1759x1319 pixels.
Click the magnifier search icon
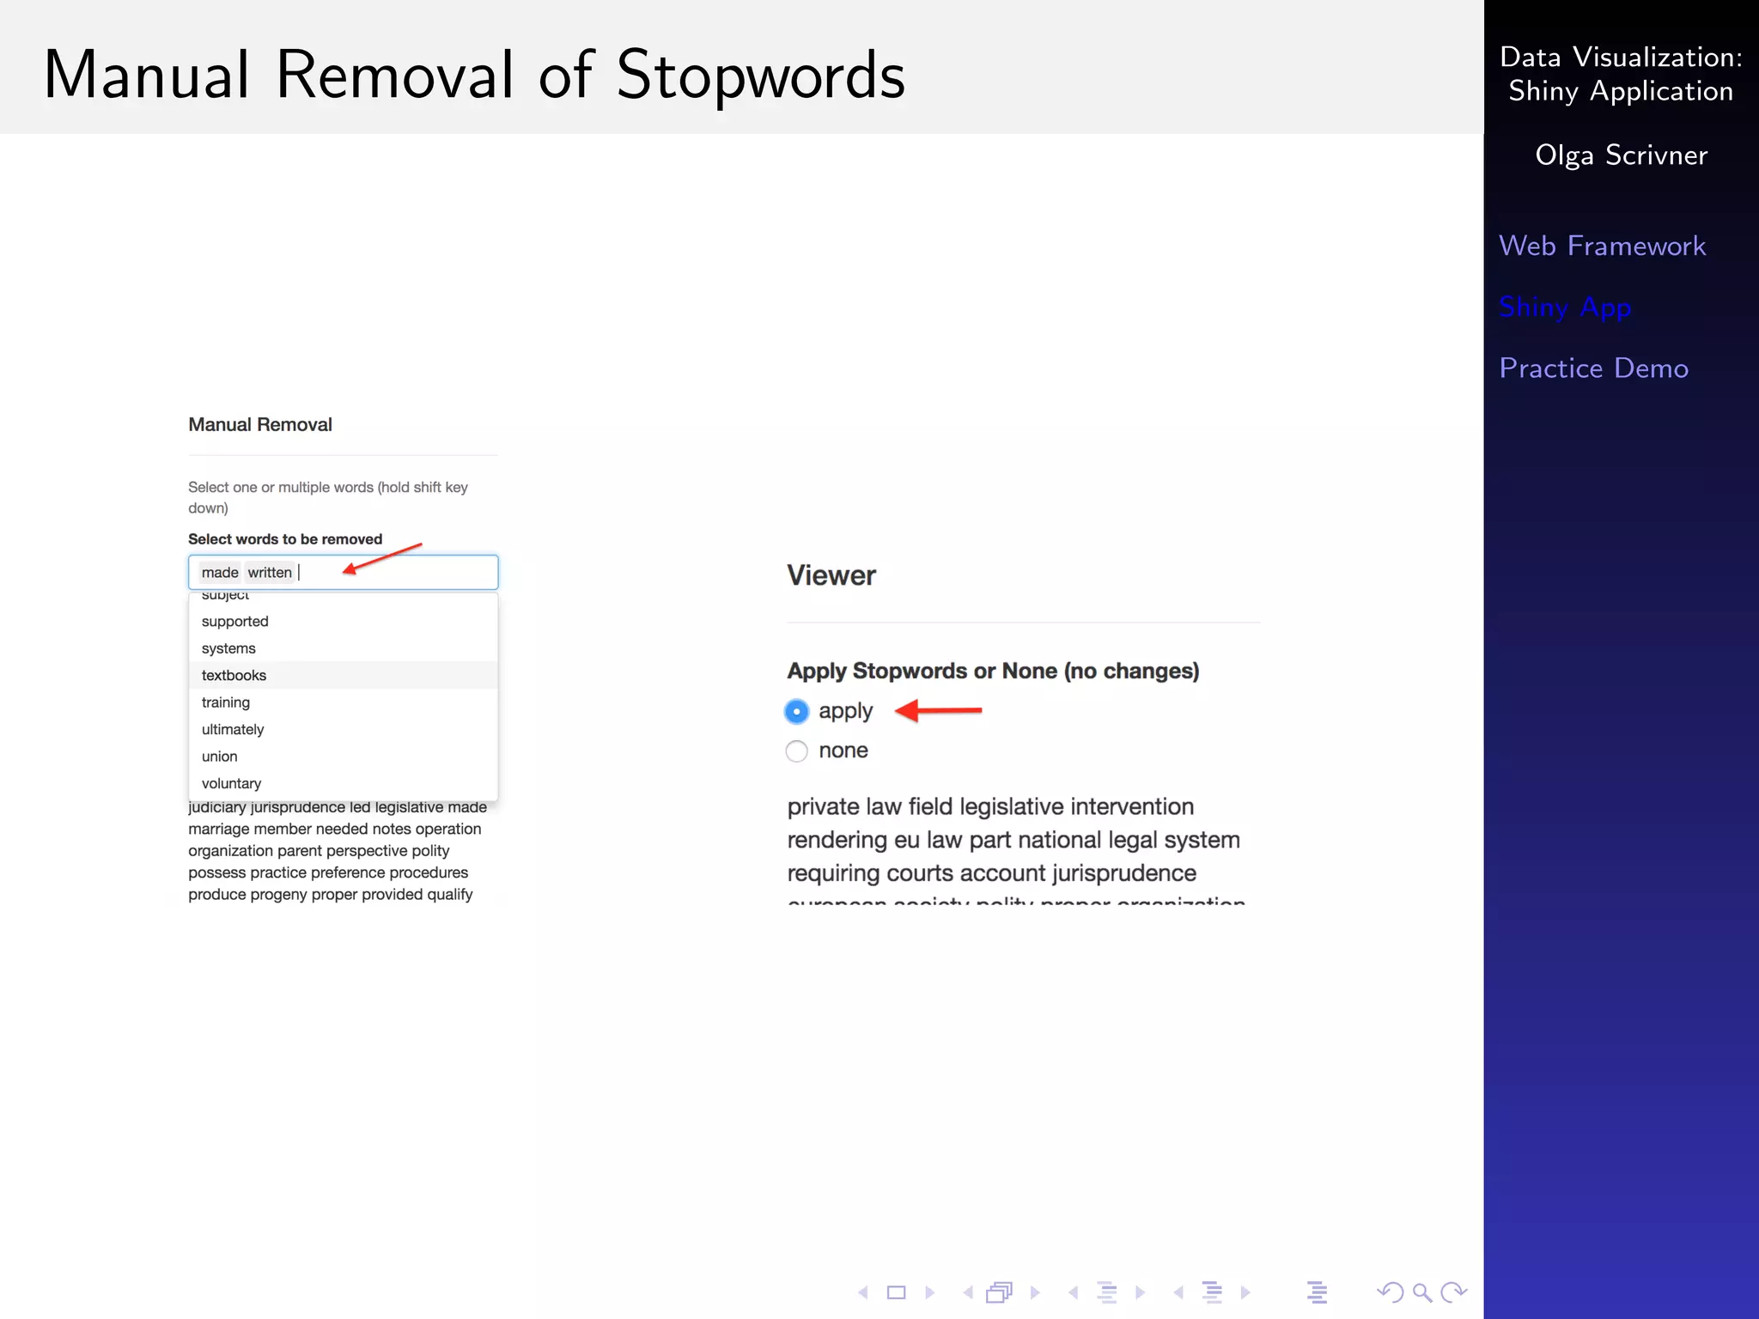pos(1422,1292)
